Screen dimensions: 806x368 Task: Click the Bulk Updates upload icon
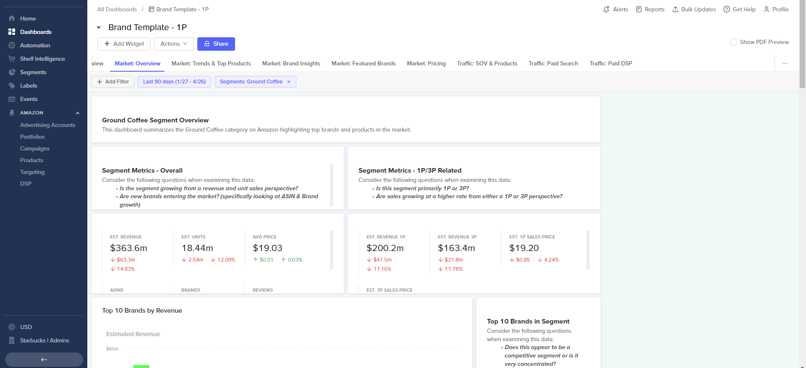[x=675, y=9]
